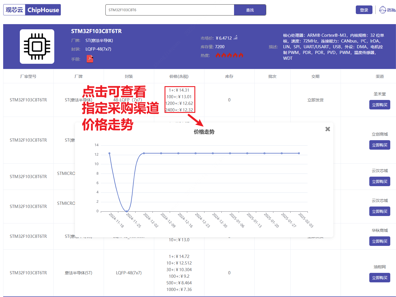Close the 价格走势 popup
Image resolution: width=396 pixels, height=297 pixels.
click(x=328, y=129)
